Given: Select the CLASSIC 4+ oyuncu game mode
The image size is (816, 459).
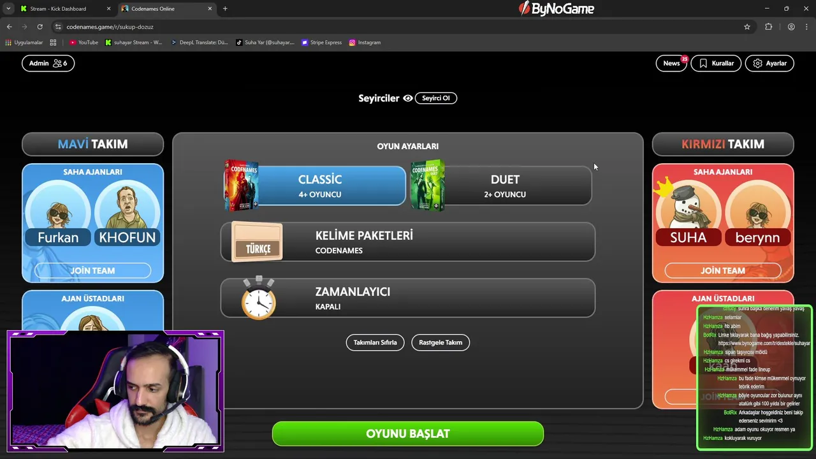Looking at the screenshot, I should pyautogui.click(x=320, y=186).
